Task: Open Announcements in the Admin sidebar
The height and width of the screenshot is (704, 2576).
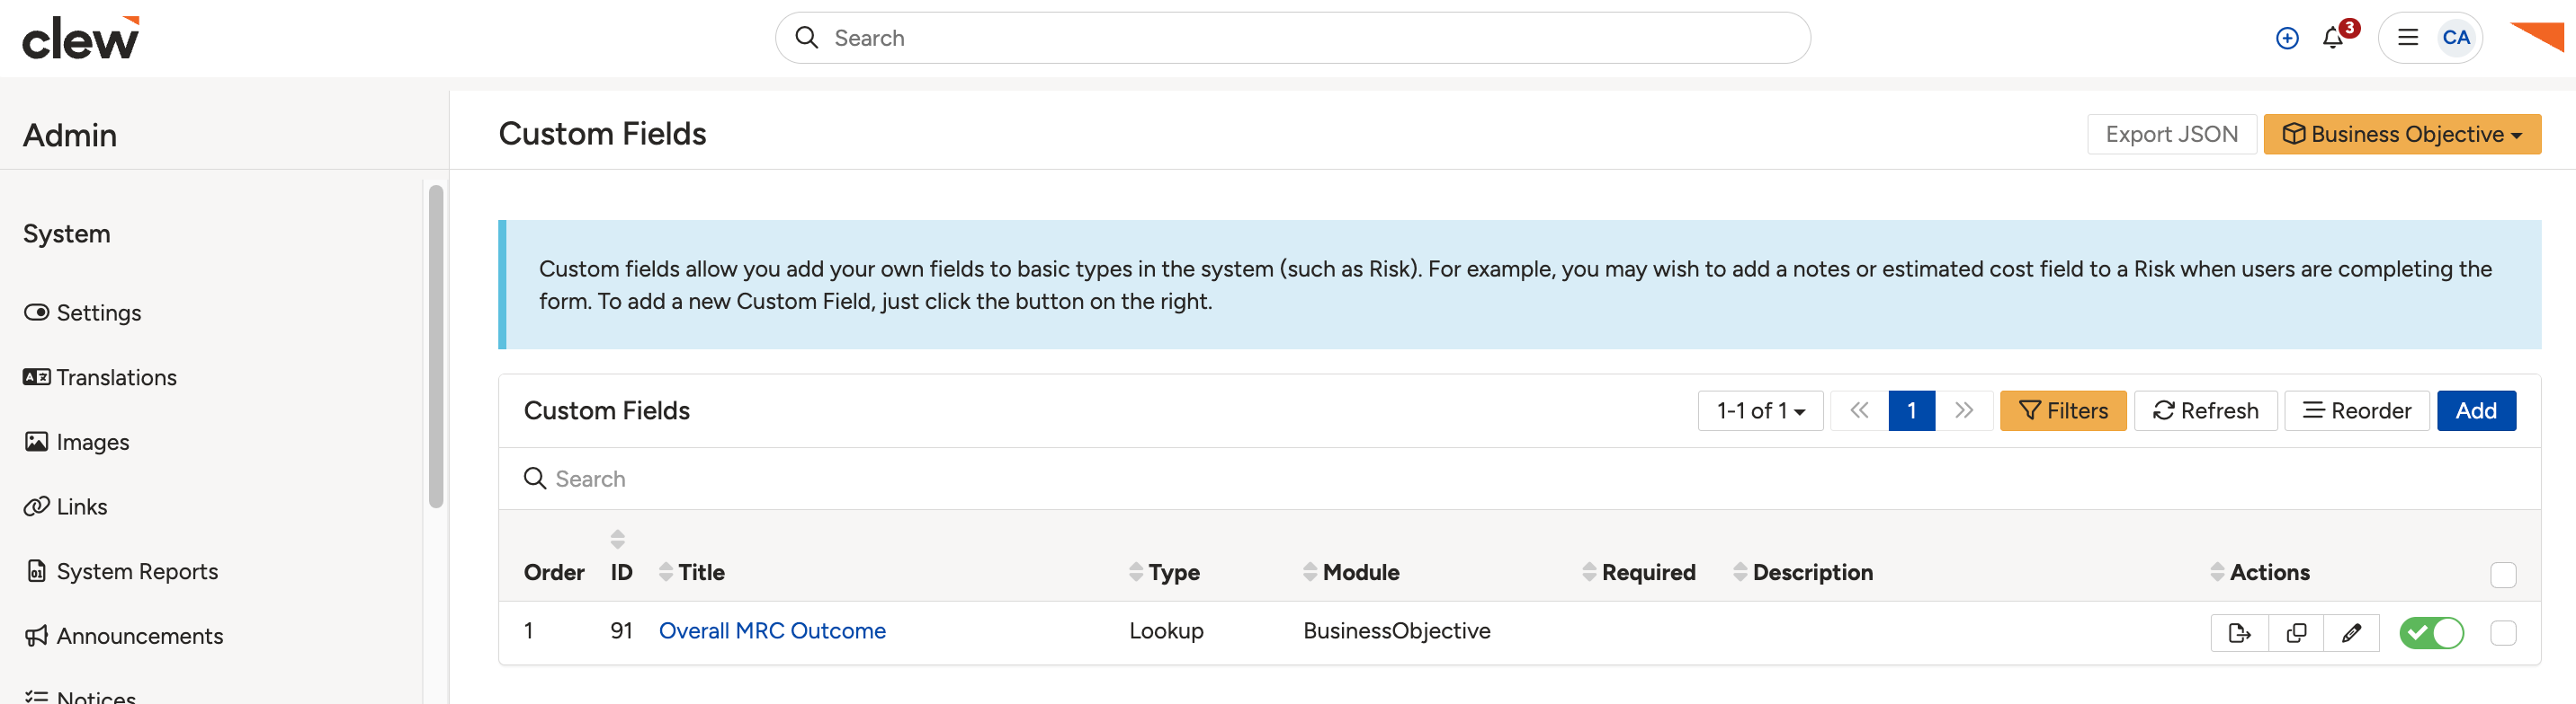Action: click(124, 636)
